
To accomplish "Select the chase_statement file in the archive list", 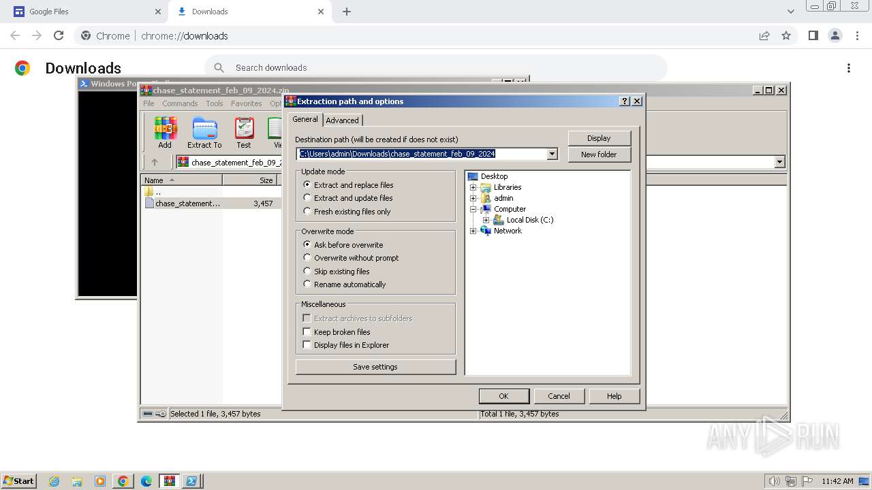I will (187, 203).
